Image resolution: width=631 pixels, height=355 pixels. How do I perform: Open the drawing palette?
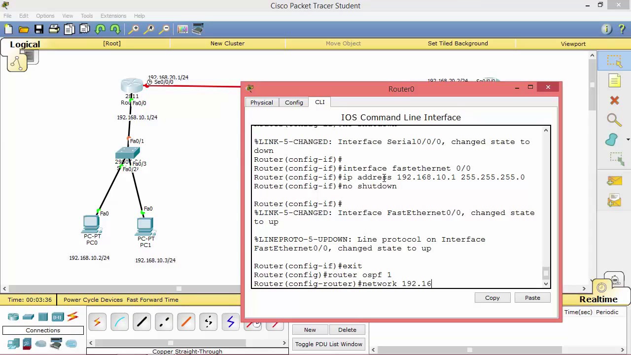pyautogui.click(x=182, y=30)
